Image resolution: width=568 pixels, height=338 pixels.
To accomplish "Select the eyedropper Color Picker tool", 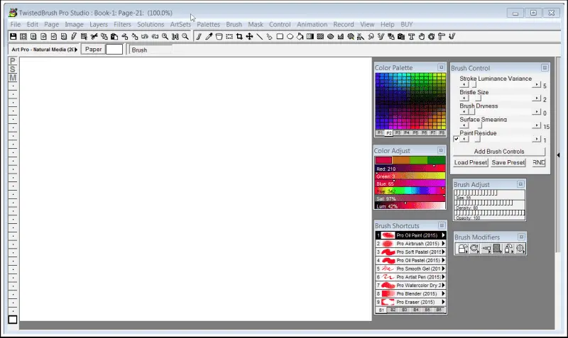I will [x=209, y=37].
